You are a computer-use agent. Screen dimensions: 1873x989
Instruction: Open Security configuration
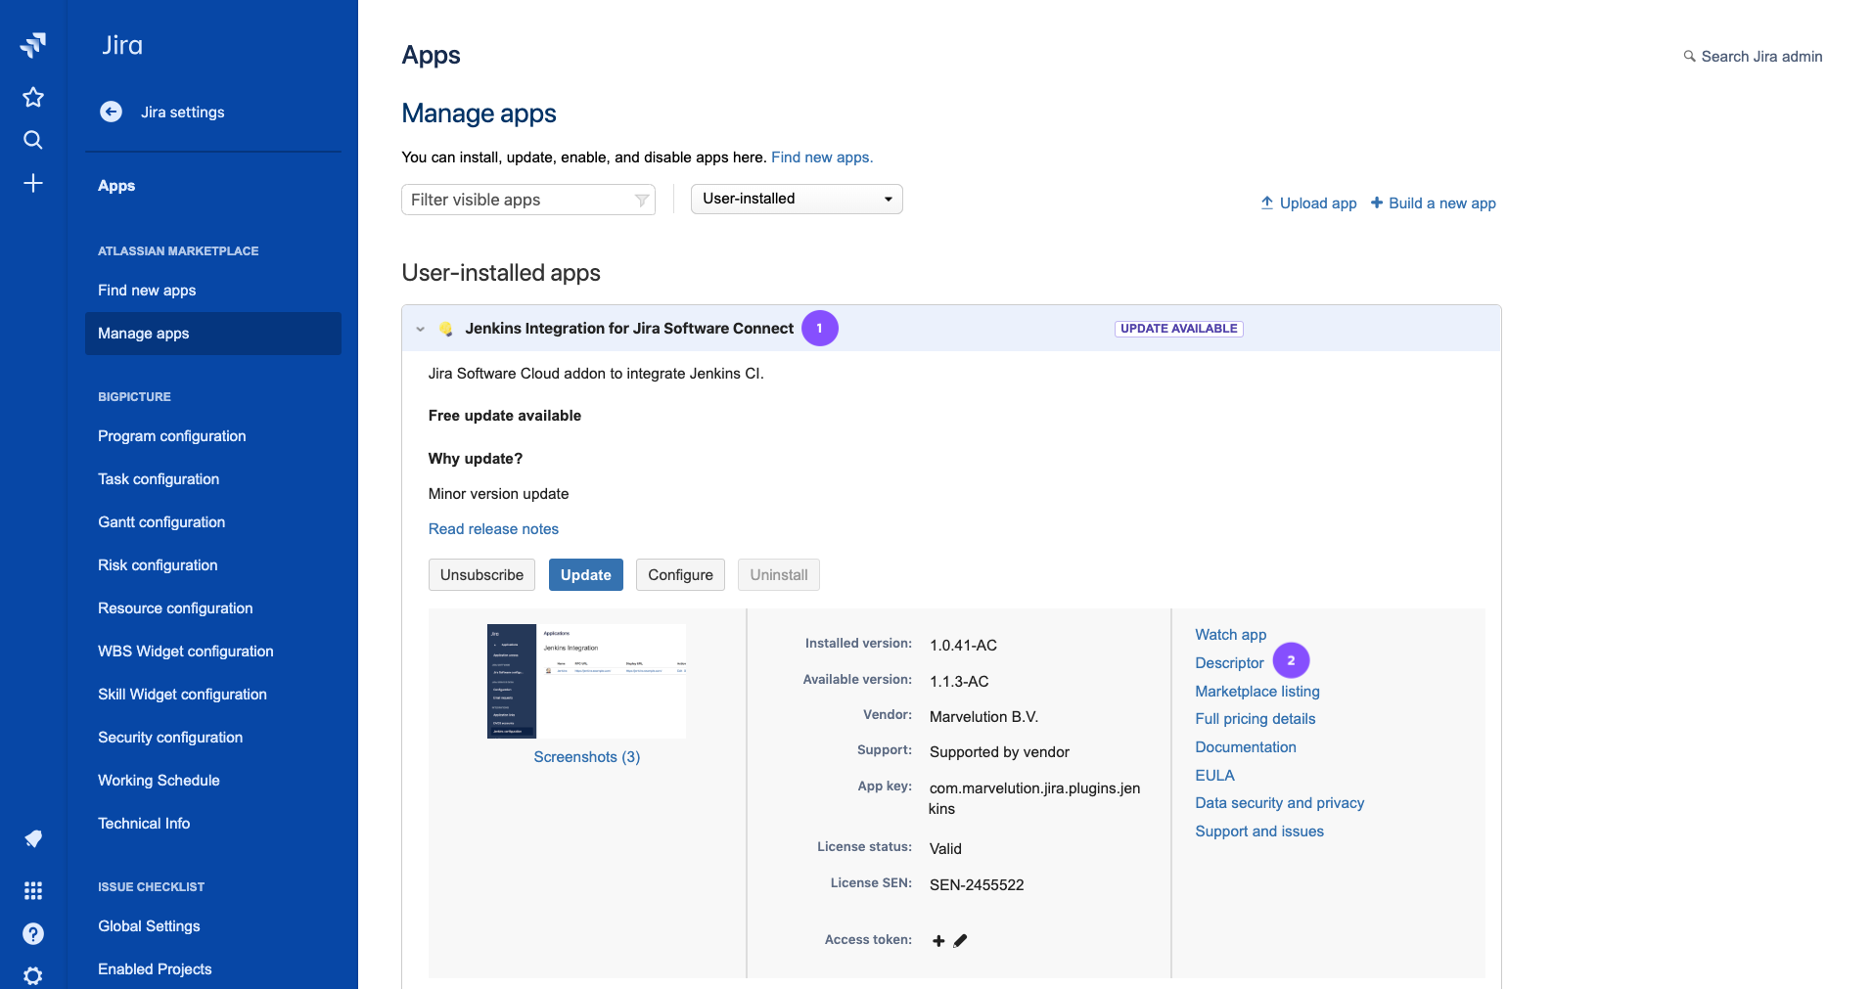click(170, 738)
